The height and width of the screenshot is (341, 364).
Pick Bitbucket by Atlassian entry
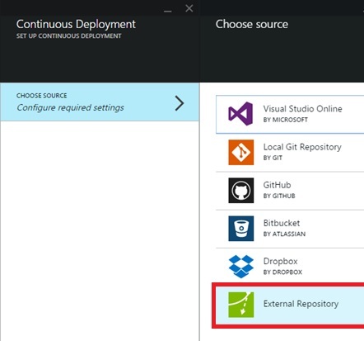coord(290,229)
